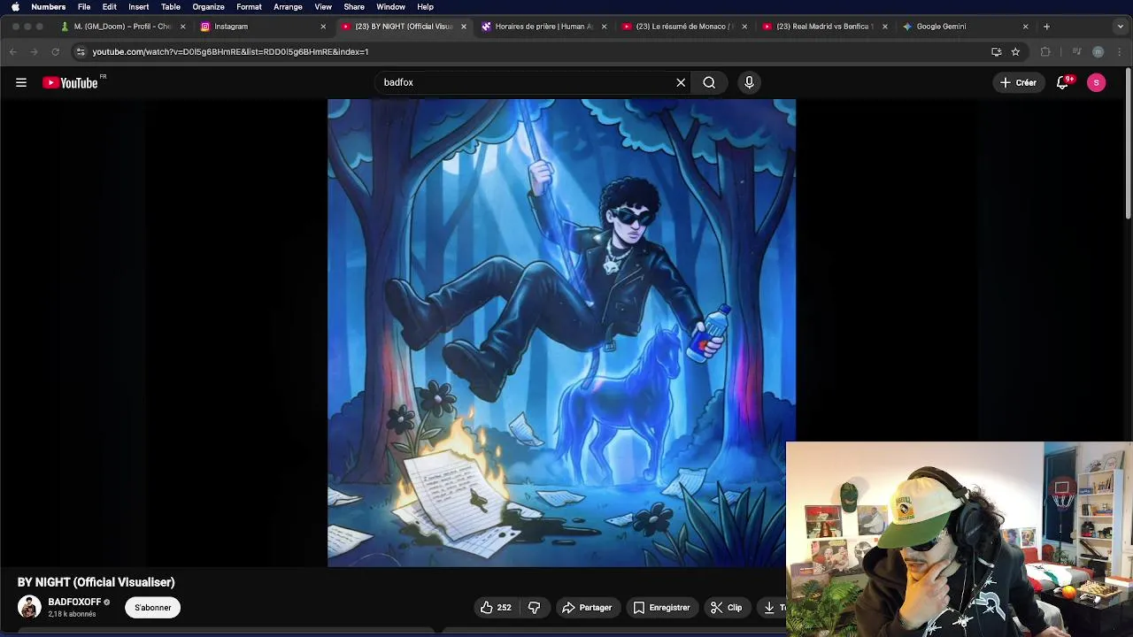This screenshot has width=1133, height=637.
Task: Create a clip with Clip button
Action: [x=727, y=608]
